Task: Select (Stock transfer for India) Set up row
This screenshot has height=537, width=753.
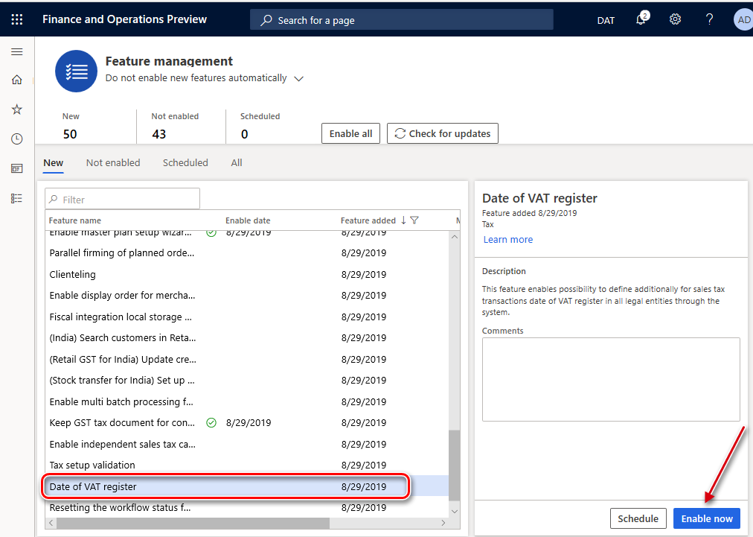Action: 247,381
